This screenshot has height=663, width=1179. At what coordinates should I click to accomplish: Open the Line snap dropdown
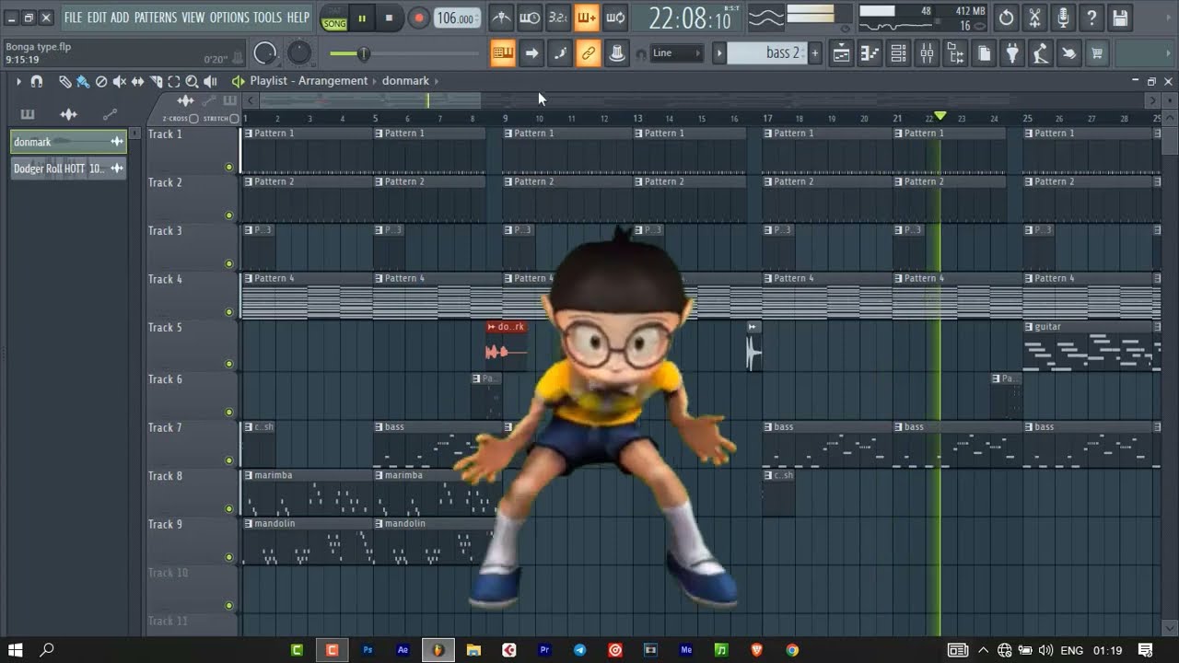[x=676, y=53]
